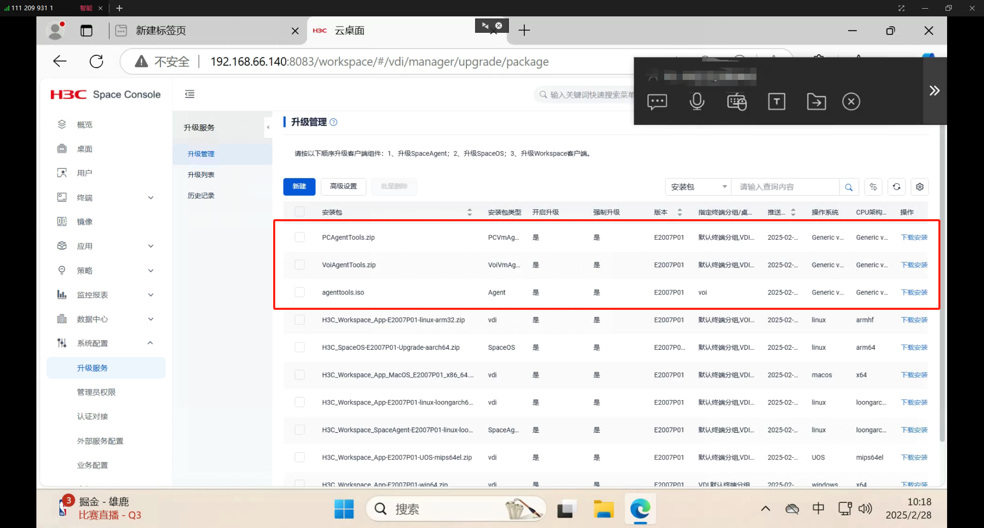Viewport: 984px width, 528px height.
Task: Click the help icon beside 升级管理
Action: coord(334,122)
